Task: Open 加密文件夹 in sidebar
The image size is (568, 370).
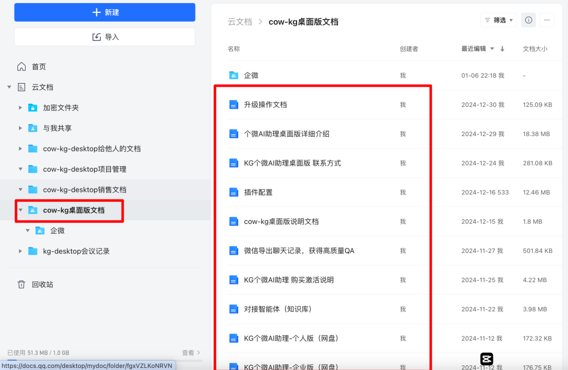Action: pyautogui.click(x=61, y=108)
